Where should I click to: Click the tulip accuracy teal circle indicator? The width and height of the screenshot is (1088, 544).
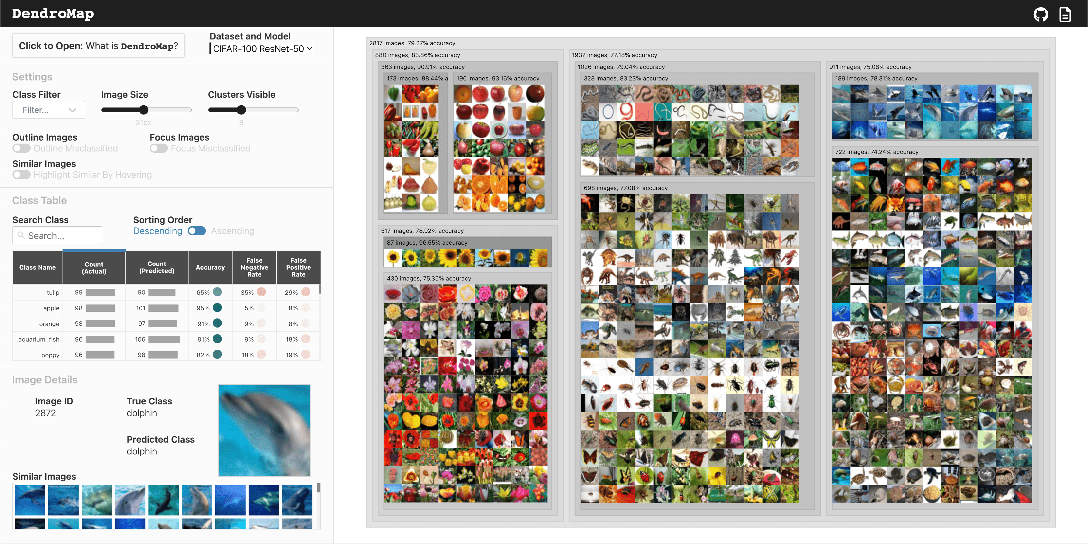(x=218, y=292)
